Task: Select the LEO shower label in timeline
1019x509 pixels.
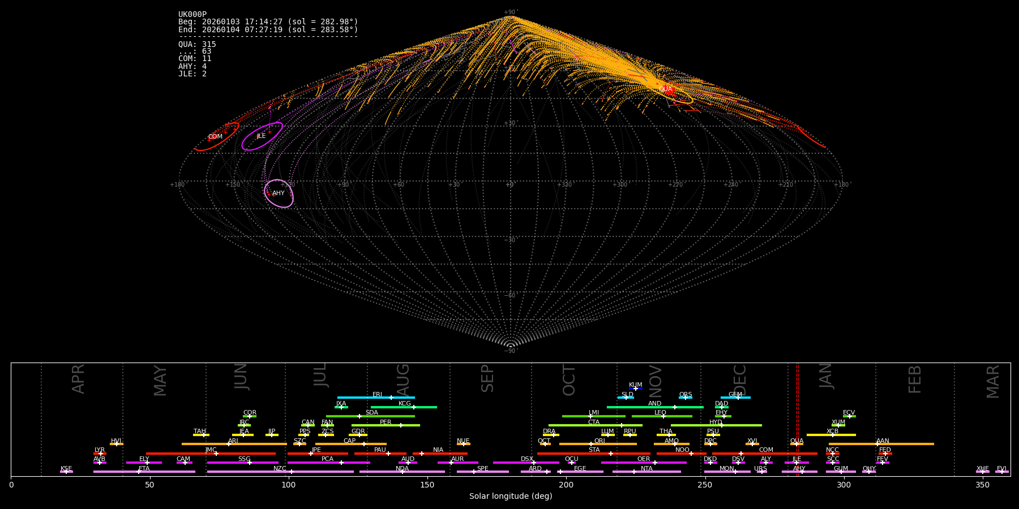Action: click(660, 413)
